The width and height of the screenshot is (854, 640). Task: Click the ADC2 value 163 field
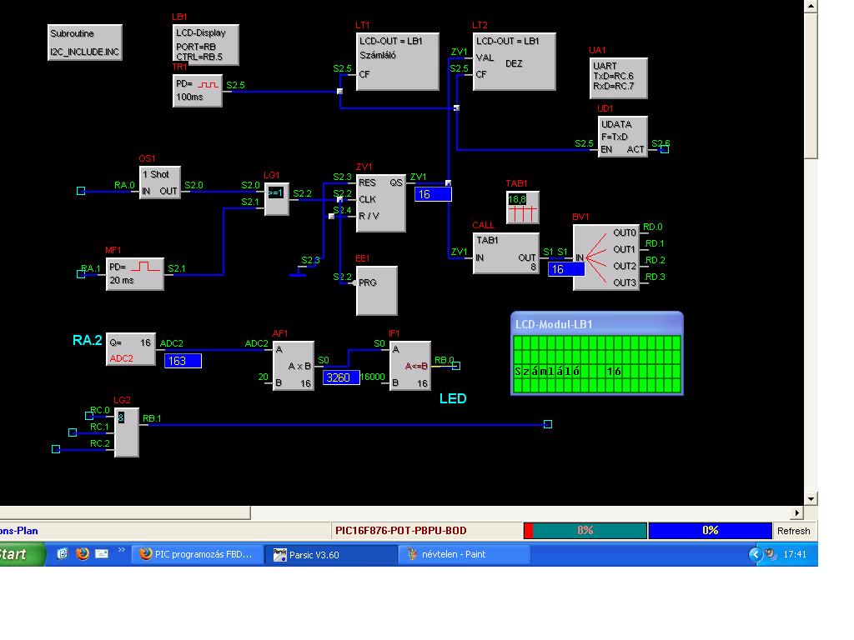(x=183, y=361)
